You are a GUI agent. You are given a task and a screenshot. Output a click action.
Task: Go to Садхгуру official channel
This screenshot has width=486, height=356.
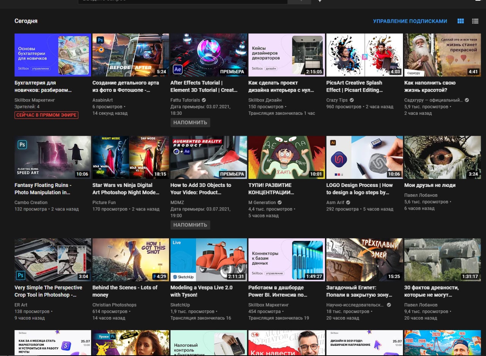point(433,100)
